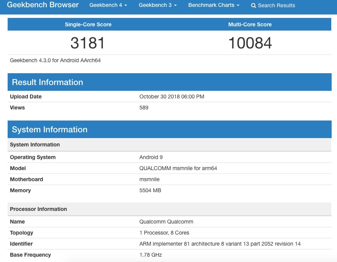Click the Benchmark Charts chevron arrow
This screenshot has height=262, width=337.
[x=238, y=5]
